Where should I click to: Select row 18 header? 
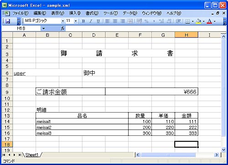[x=7, y=144]
